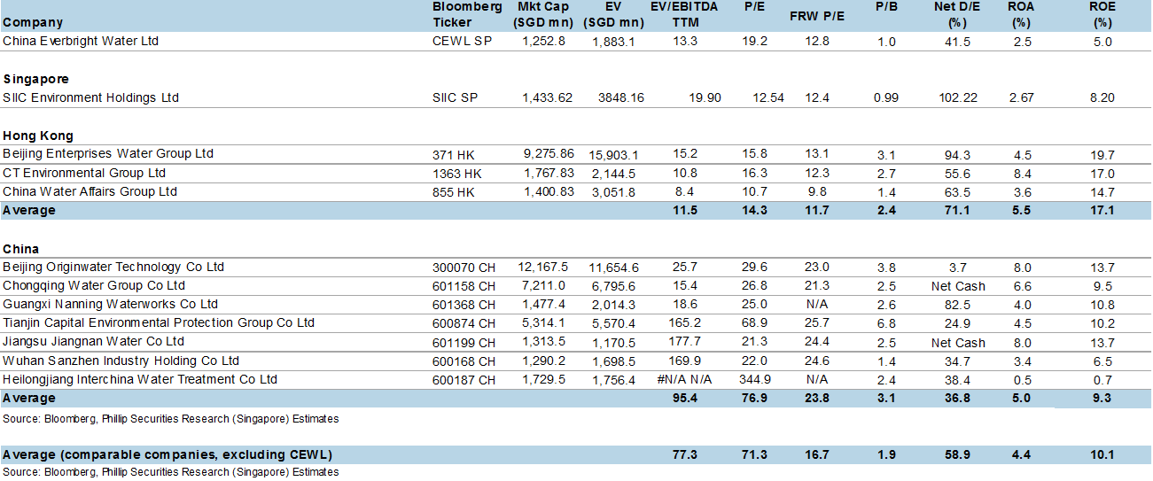
Task: Select comparable average EV/EBITDA 77.3
Action: (x=686, y=455)
